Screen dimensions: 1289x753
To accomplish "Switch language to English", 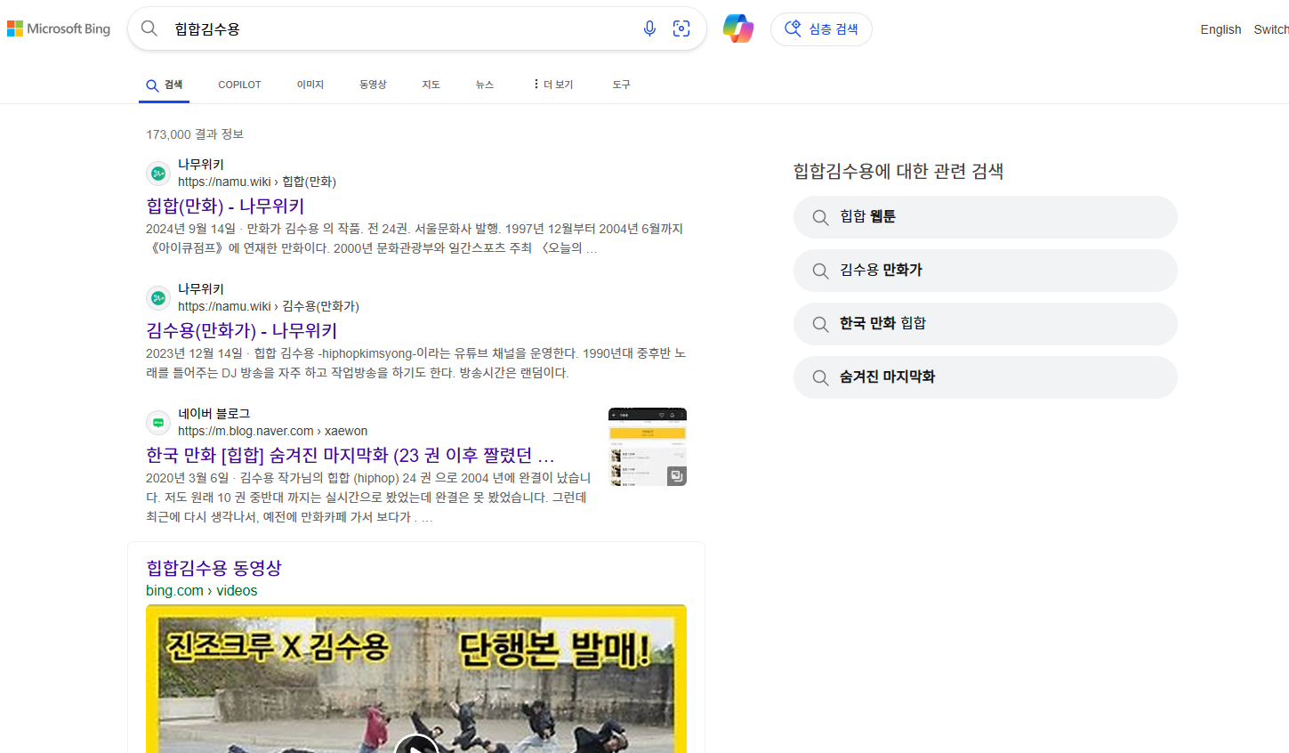I will (1221, 29).
